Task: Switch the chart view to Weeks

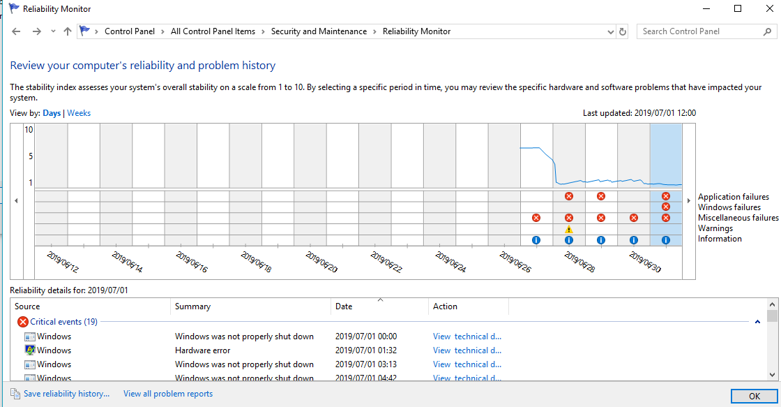Action: (x=79, y=113)
